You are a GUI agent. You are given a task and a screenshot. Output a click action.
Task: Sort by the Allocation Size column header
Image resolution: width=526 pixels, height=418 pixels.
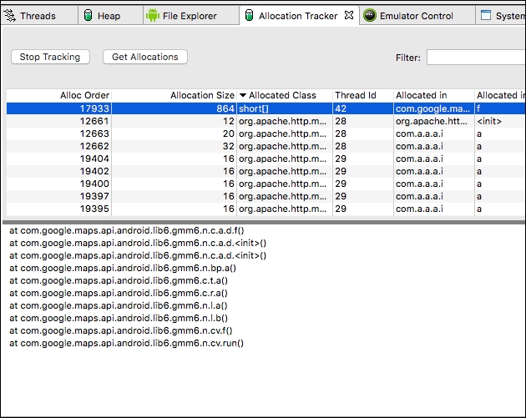tap(173, 96)
